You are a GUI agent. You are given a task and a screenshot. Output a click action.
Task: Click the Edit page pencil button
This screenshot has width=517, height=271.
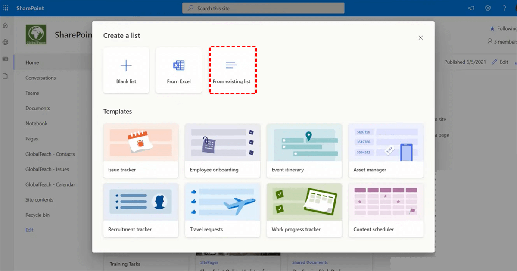coord(500,62)
